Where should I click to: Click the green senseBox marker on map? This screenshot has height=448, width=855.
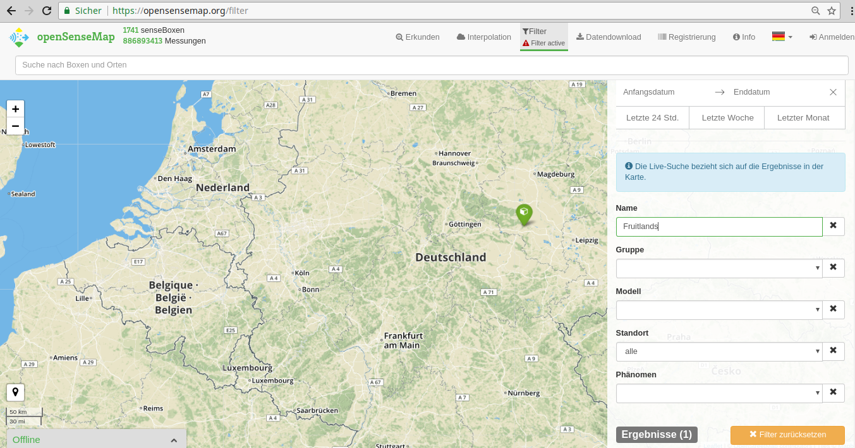click(x=524, y=215)
